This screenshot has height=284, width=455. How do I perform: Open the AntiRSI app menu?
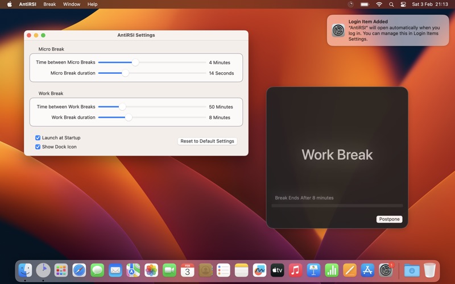click(27, 5)
